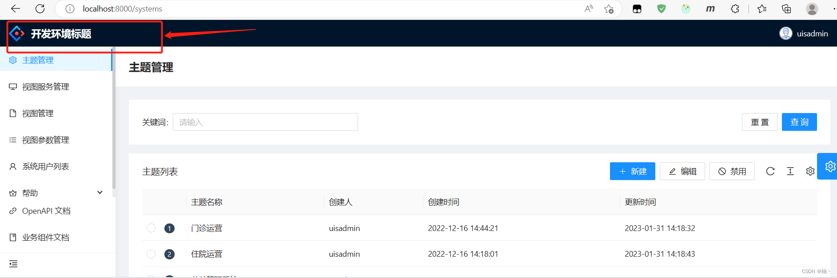The width and height of the screenshot is (837, 278).
Task: Go to 视图管理 menu item
Action: (56, 114)
